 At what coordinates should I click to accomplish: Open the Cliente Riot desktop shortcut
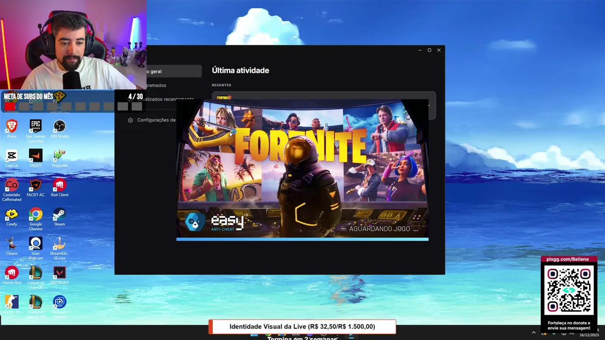tap(12, 275)
